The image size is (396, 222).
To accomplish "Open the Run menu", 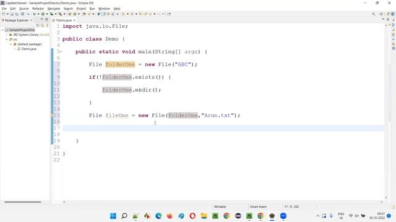I will pos(92,9).
